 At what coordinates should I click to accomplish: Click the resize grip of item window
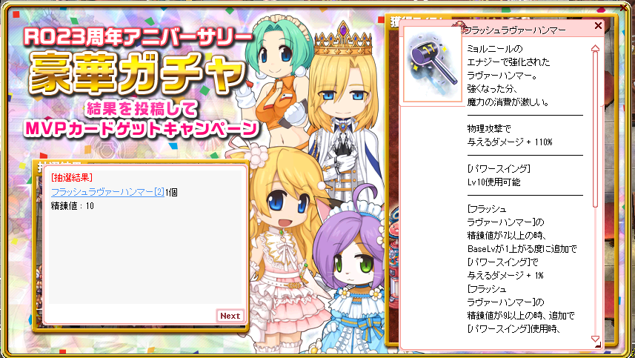coord(598,345)
